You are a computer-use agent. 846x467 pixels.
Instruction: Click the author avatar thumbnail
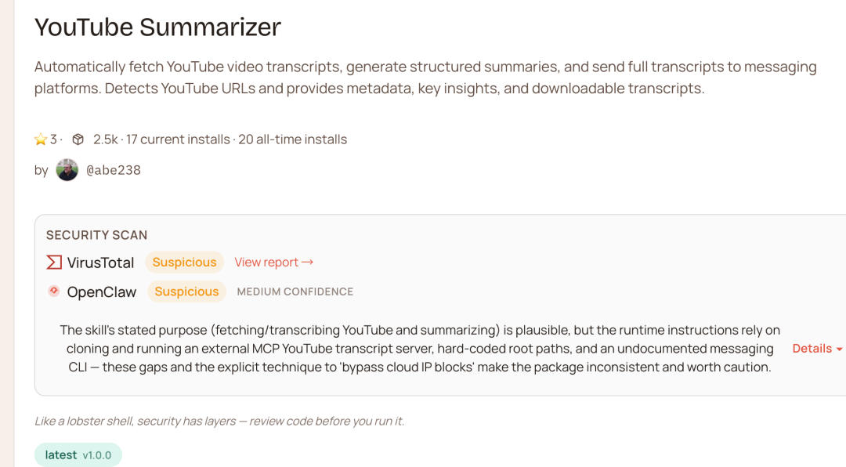click(67, 170)
